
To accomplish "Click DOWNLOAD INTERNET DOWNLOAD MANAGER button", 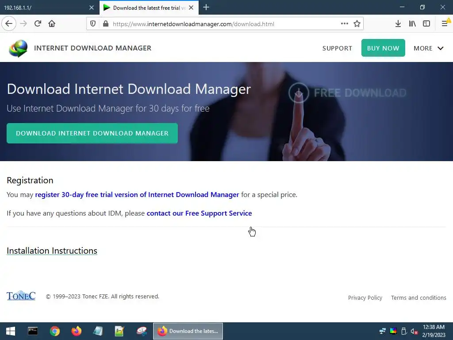I will coord(92,133).
